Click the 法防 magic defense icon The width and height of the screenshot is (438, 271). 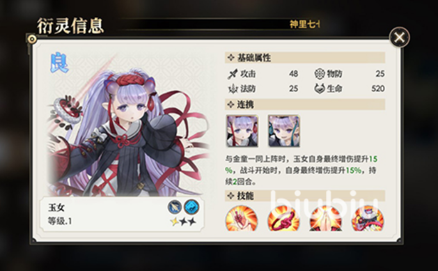(232, 89)
